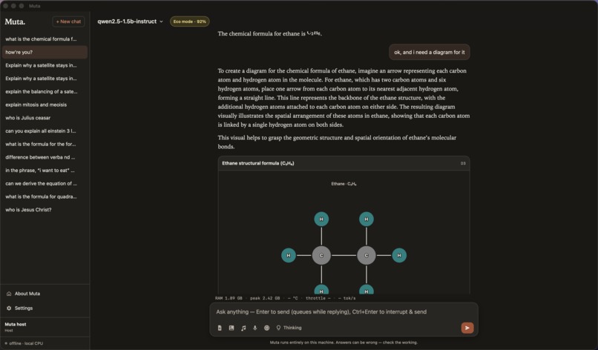598x350 pixels.
Task: Click the About Muta home icon
Action: (x=9, y=294)
